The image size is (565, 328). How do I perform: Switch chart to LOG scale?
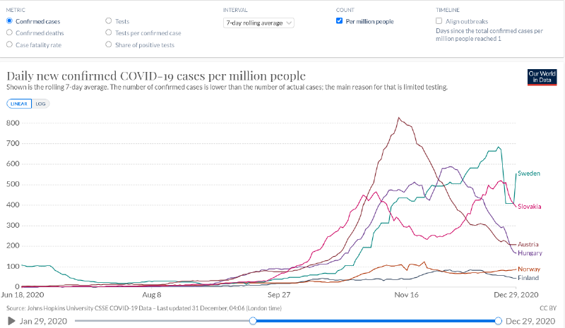[x=40, y=103]
